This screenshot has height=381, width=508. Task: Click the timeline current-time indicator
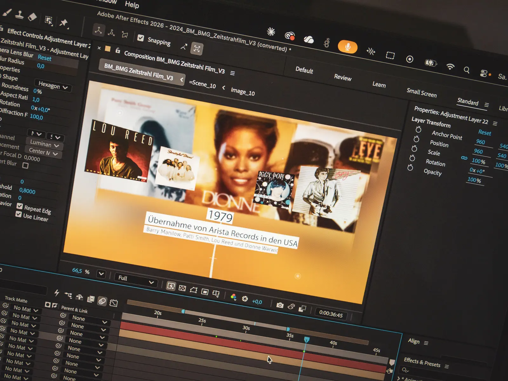[307, 340]
